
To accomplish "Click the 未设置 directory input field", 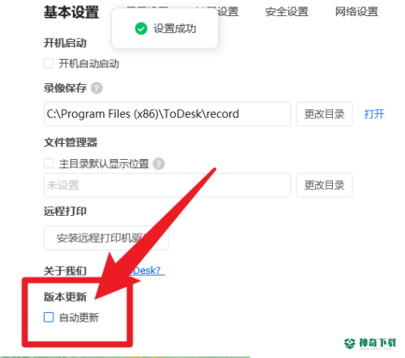I will [x=167, y=185].
